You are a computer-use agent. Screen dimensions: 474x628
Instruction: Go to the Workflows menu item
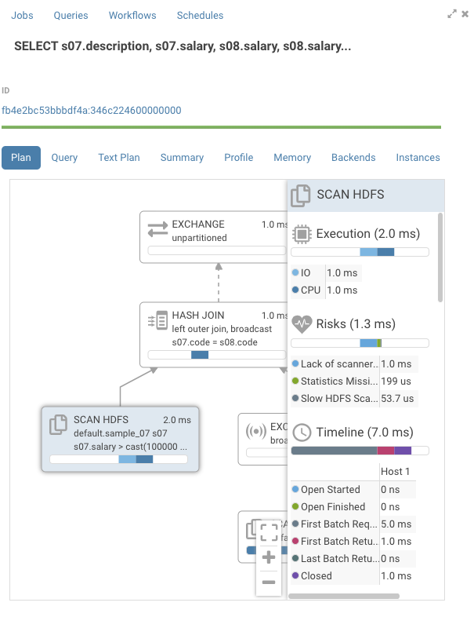[x=132, y=15]
